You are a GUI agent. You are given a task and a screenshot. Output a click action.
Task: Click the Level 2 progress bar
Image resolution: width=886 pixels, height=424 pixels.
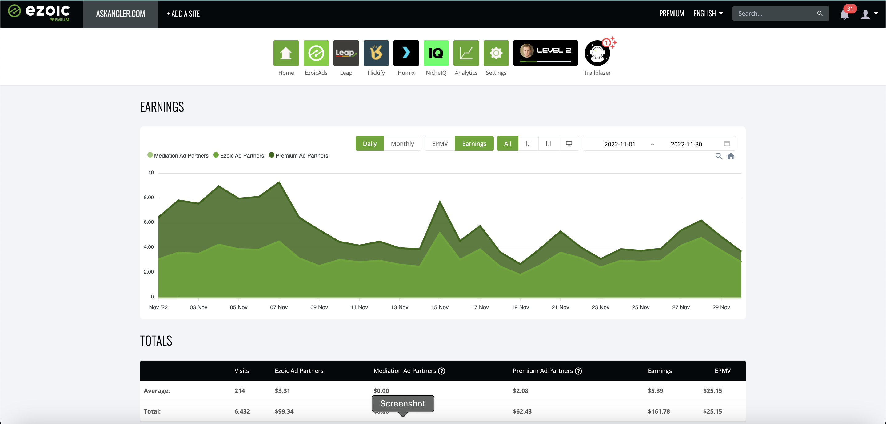pos(545,62)
